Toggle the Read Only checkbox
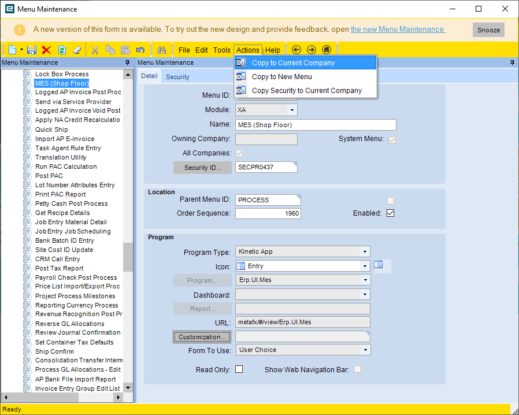 239,369
